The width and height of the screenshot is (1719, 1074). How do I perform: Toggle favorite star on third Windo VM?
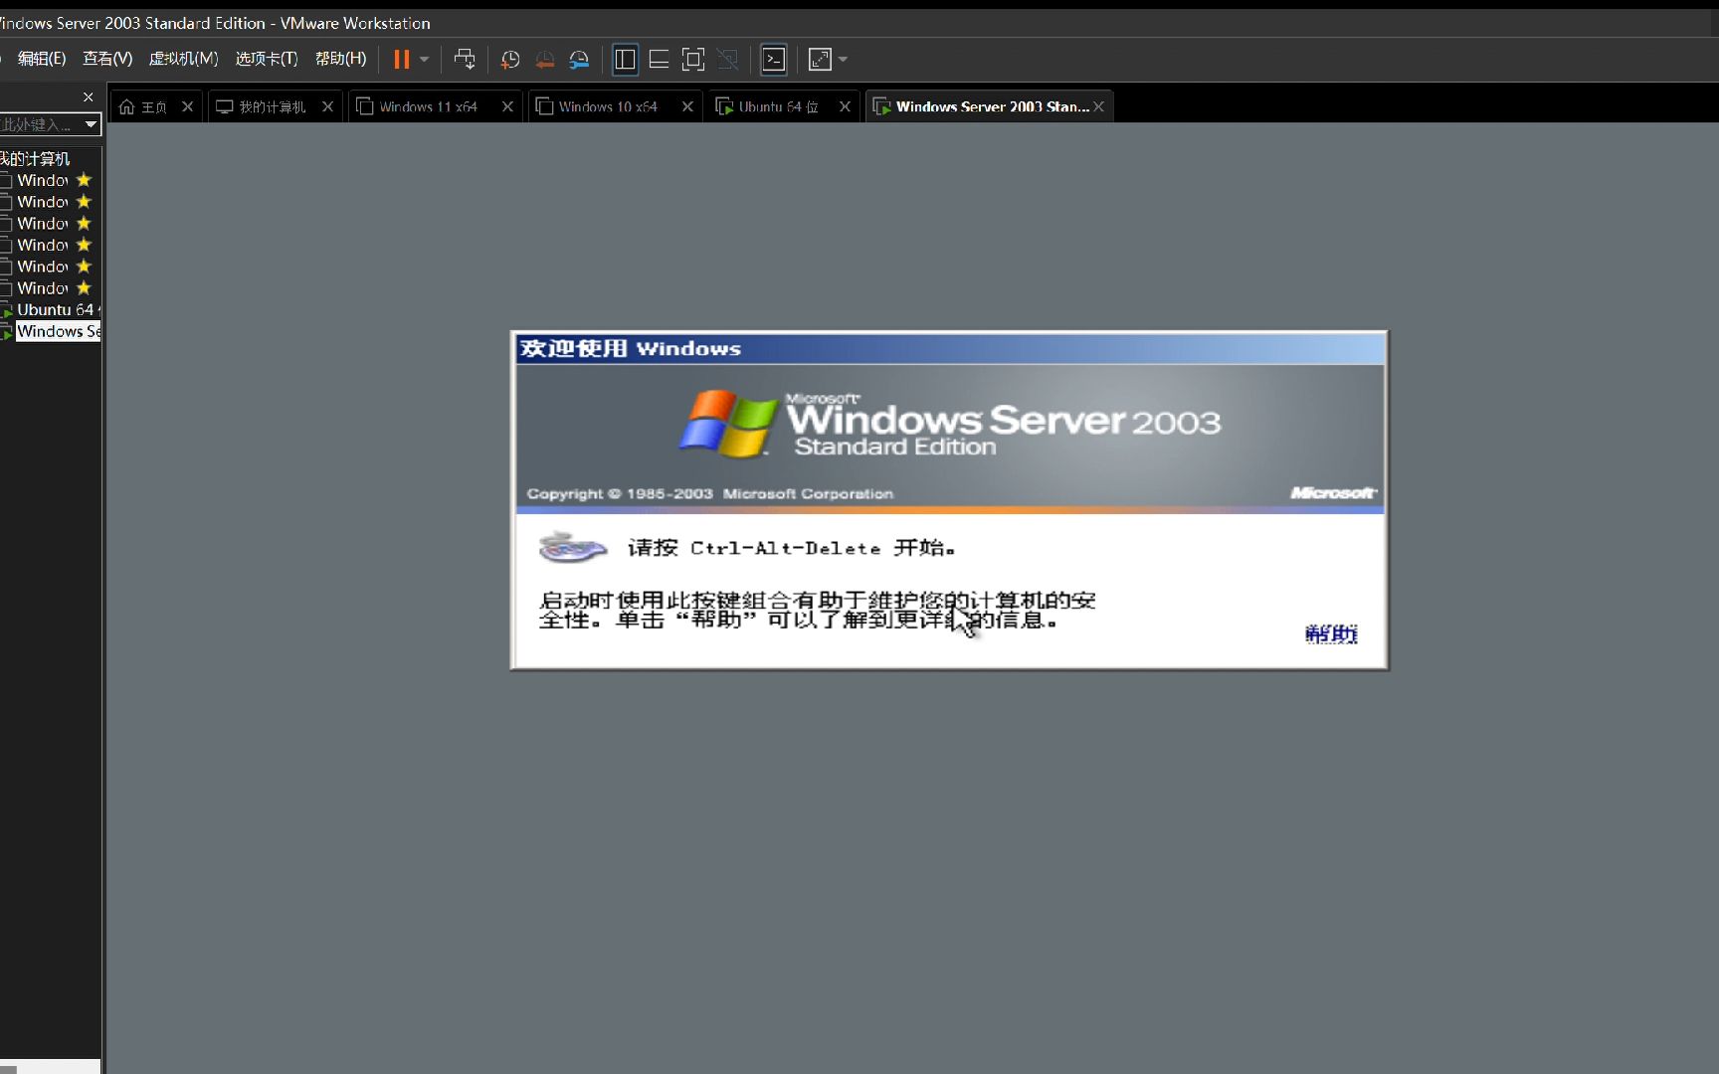(84, 224)
